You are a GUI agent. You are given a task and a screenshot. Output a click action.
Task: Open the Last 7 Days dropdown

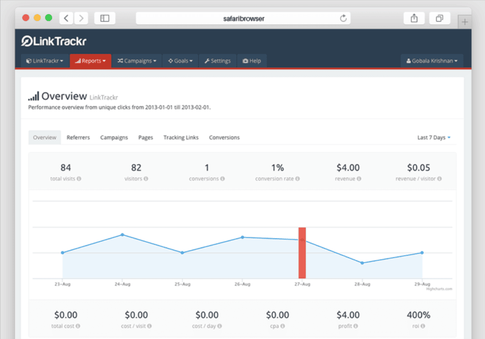tap(433, 137)
